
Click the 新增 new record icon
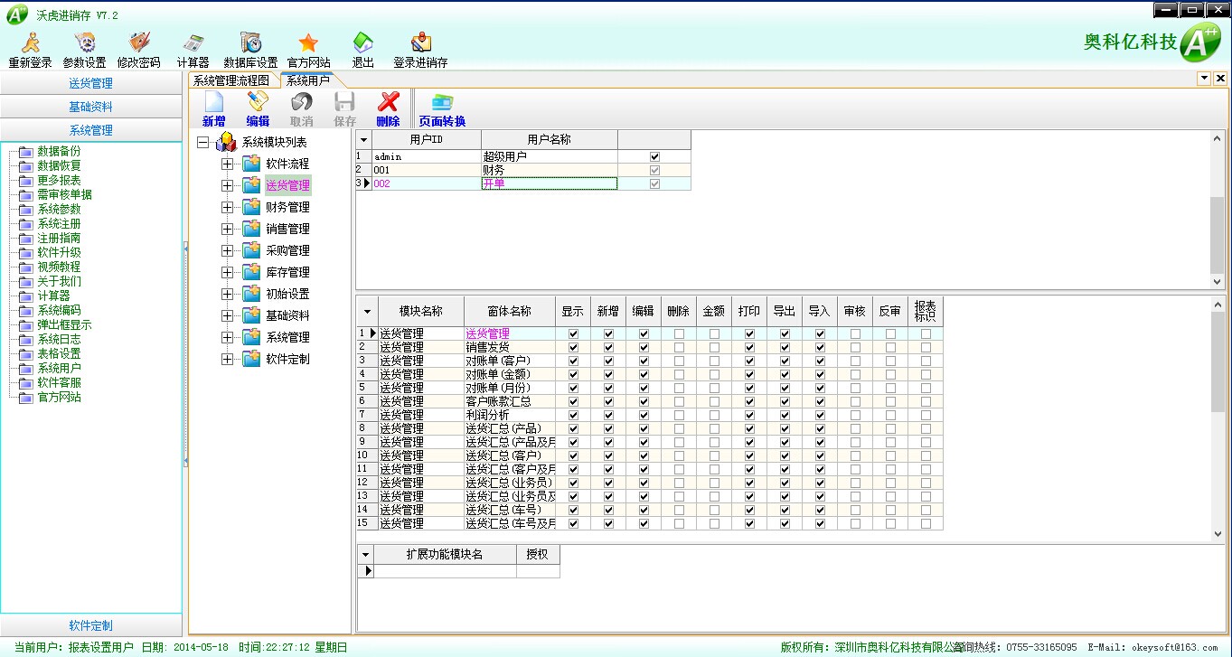pos(214,102)
